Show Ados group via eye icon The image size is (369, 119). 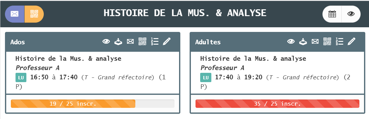point(106,42)
